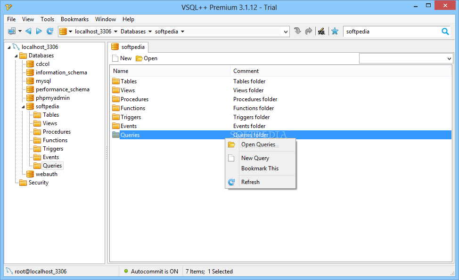Click the Functions folder icon in list
Image resolution: width=459 pixels, height=280 pixels.
coord(116,108)
